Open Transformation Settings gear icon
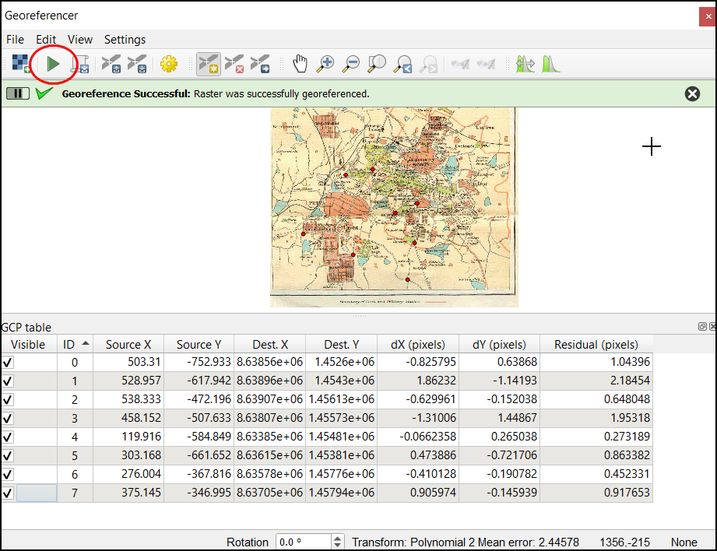 [169, 64]
